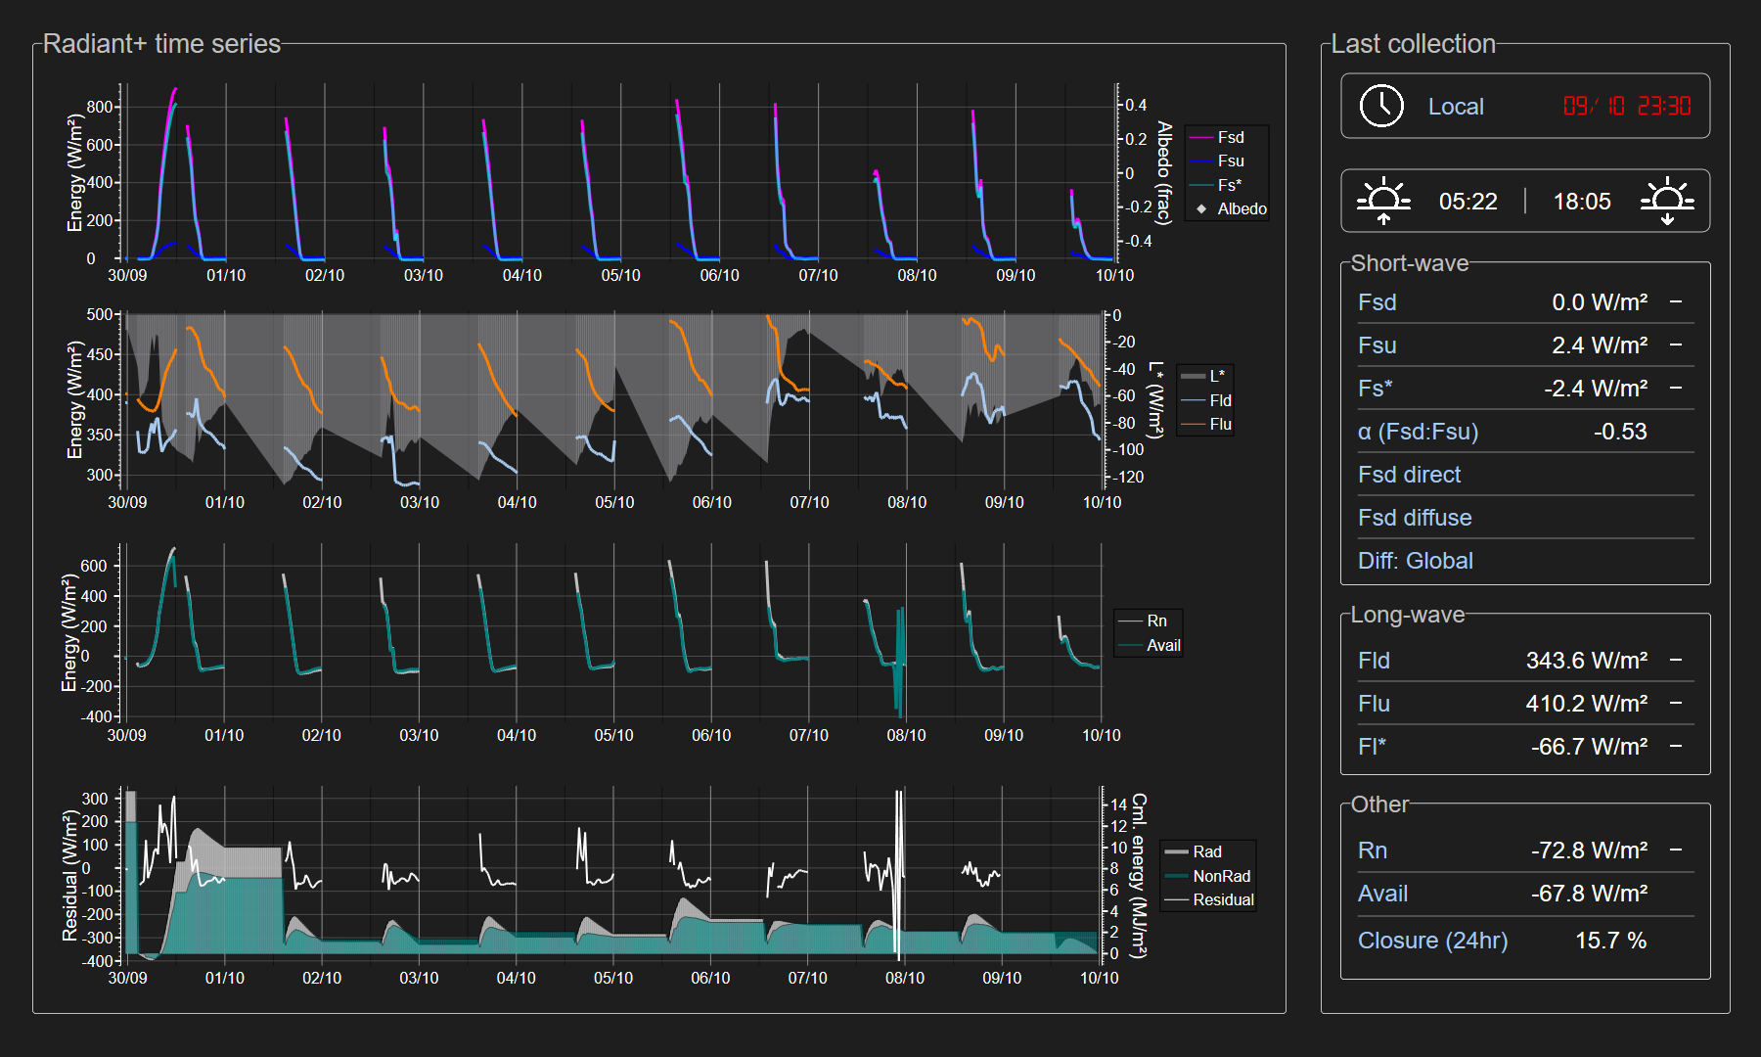Click the Fld long-wave label
Image resolution: width=1761 pixels, height=1057 pixels.
tap(1374, 661)
